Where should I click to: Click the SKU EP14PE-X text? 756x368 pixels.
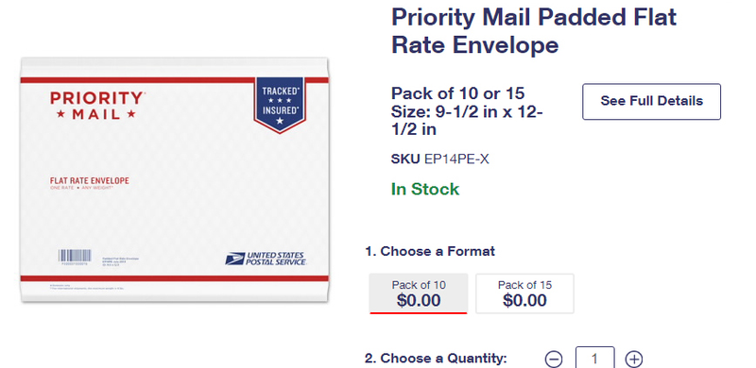439,159
